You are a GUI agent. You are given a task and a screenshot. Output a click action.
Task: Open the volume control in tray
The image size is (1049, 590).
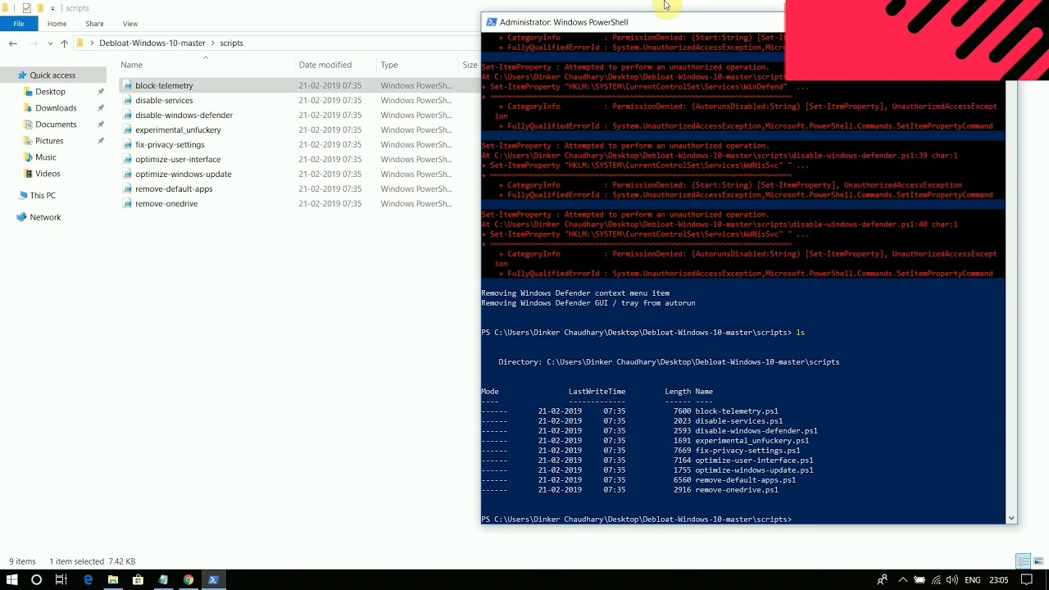coord(952,579)
